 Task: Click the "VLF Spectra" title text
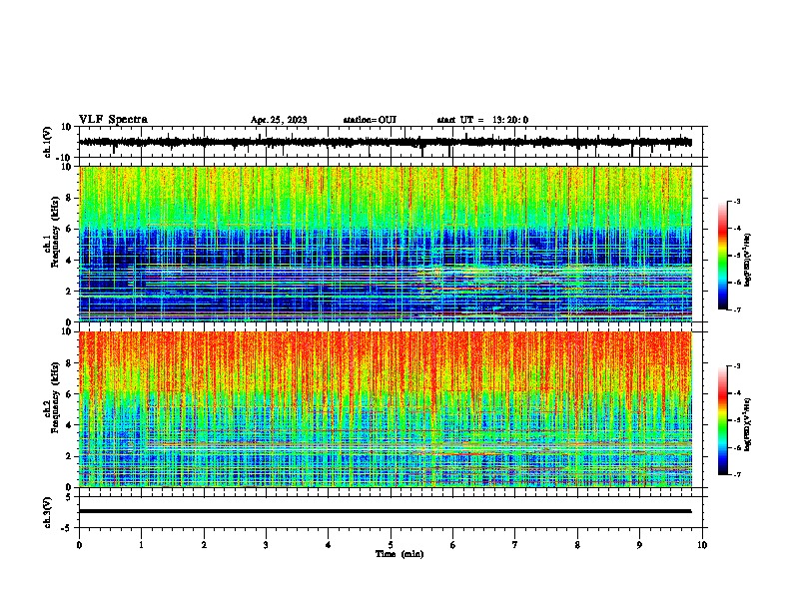(113, 120)
